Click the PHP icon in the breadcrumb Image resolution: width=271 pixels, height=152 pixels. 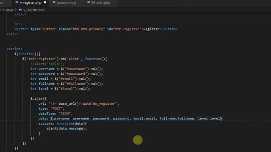click(20, 10)
